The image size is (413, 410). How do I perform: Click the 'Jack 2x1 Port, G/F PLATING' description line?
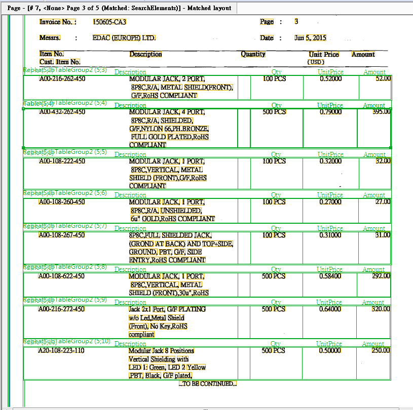tap(167, 309)
